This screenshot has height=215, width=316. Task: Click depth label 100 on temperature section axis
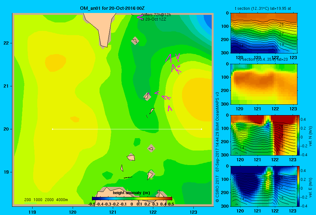[x=225, y=26]
